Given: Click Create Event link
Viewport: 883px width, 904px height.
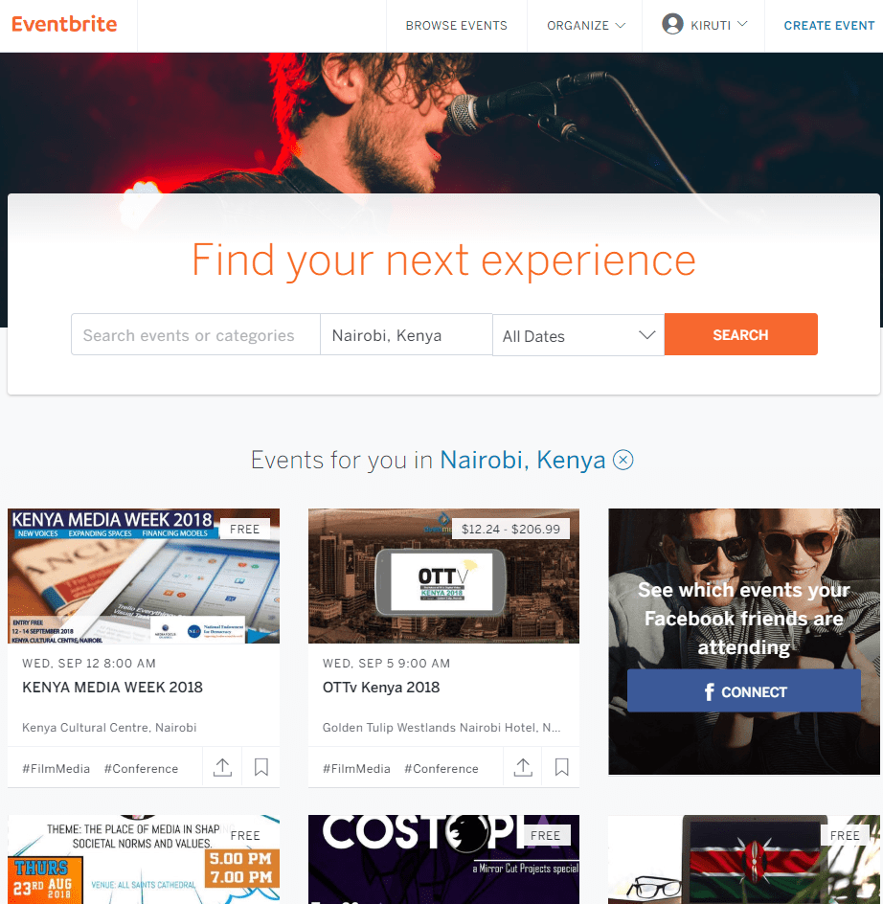Looking at the screenshot, I should (x=828, y=25).
